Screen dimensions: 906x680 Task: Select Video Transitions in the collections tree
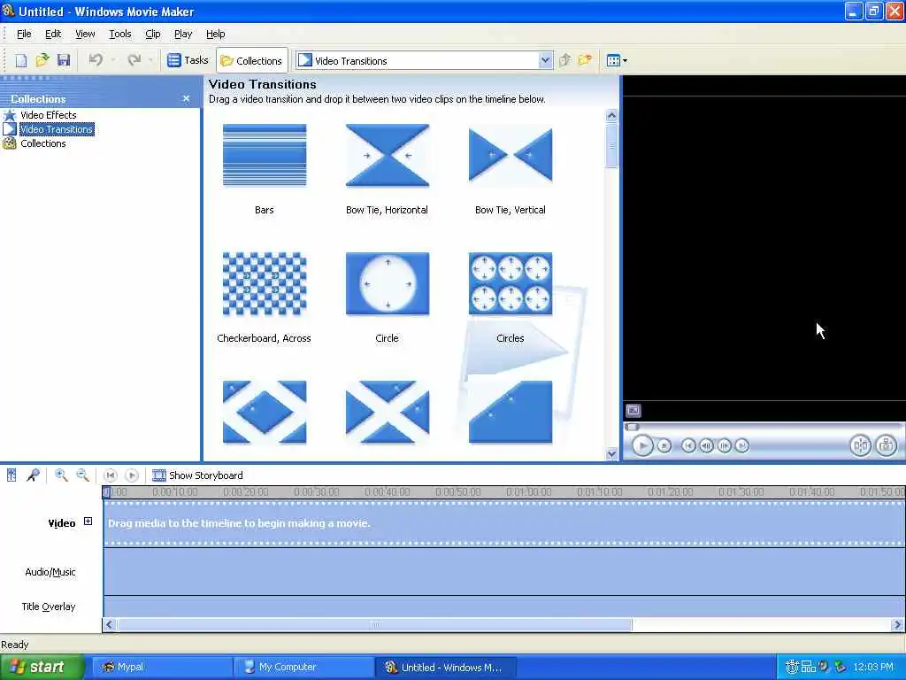[57, 129]
